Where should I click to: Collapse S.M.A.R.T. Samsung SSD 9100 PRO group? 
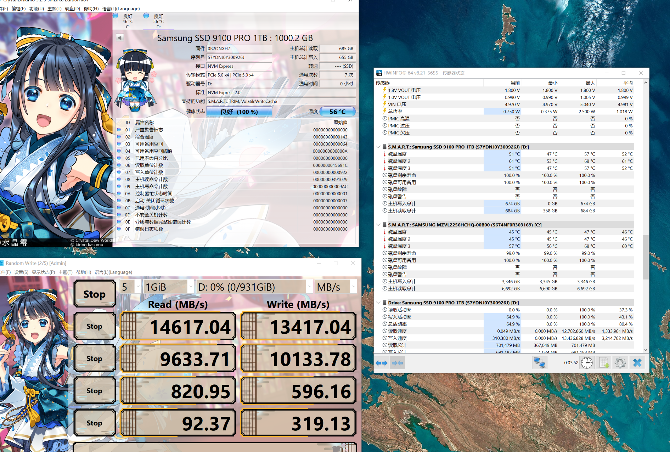[378, 147]
